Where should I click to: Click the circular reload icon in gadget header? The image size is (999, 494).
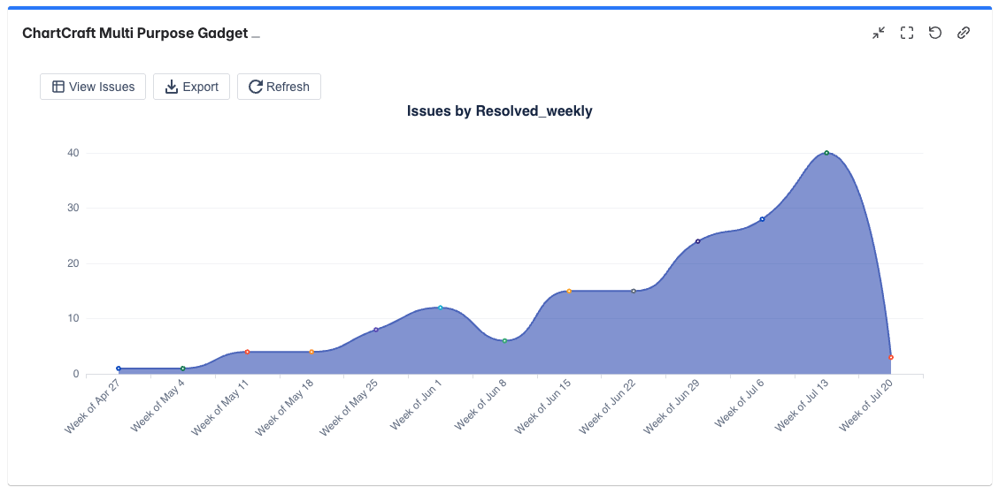point(934,33)
